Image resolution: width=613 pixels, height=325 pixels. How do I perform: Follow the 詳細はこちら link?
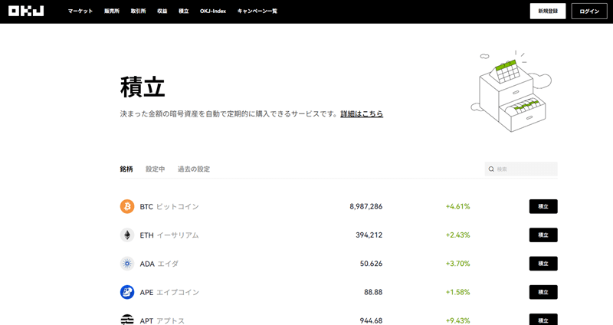[362, 113]
